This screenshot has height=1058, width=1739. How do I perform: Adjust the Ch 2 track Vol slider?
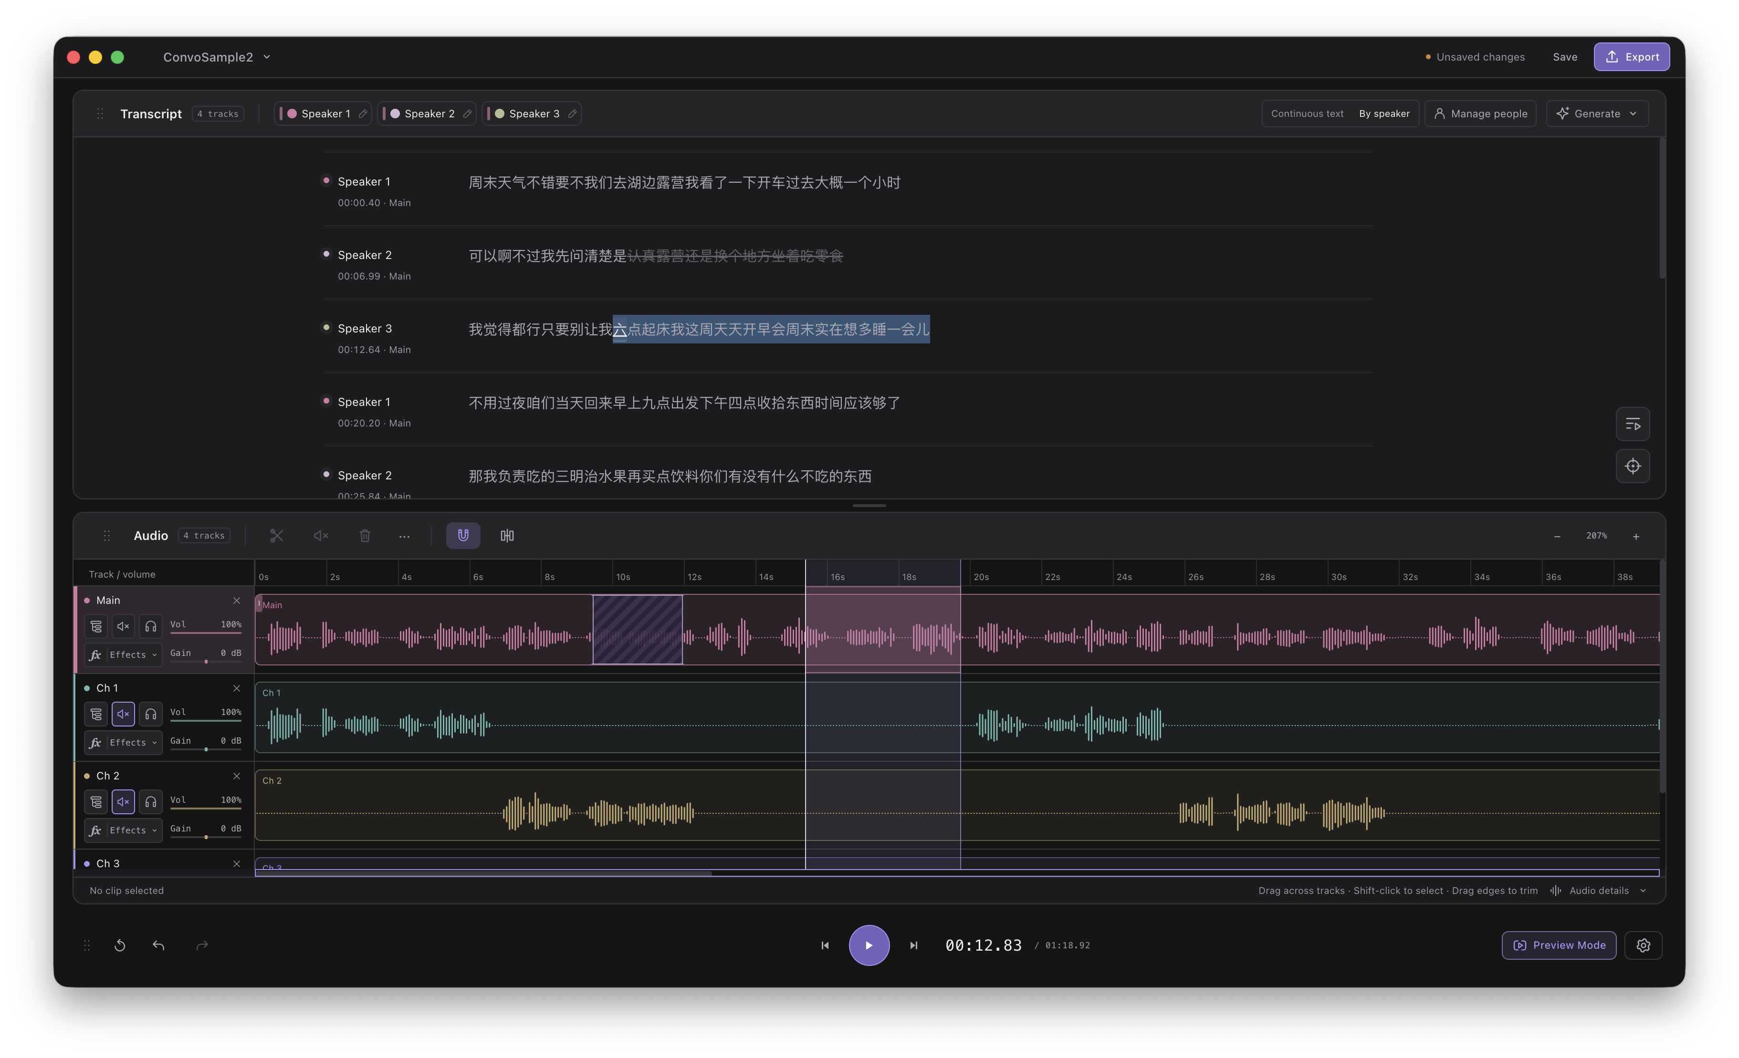point(205,808)
